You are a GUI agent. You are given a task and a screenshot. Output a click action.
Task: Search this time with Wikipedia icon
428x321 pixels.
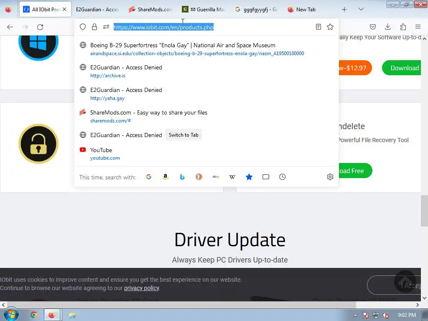(232, 177)
